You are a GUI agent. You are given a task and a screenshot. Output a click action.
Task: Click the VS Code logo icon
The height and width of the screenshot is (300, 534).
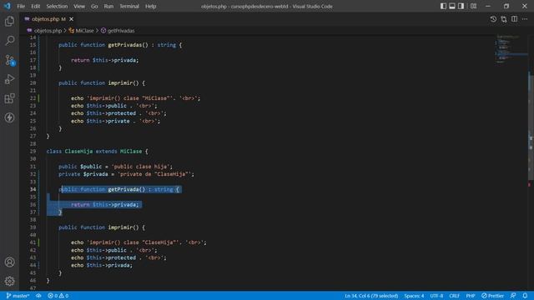(x=8, y=6)
